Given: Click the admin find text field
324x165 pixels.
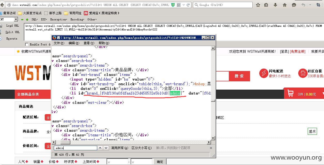Looking at the screenshot, I should pos(75,148).
